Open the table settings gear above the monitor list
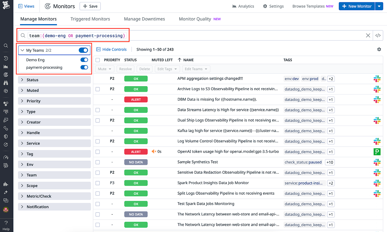Viewport: 387px width, 232px height. (x=379, y=49)
